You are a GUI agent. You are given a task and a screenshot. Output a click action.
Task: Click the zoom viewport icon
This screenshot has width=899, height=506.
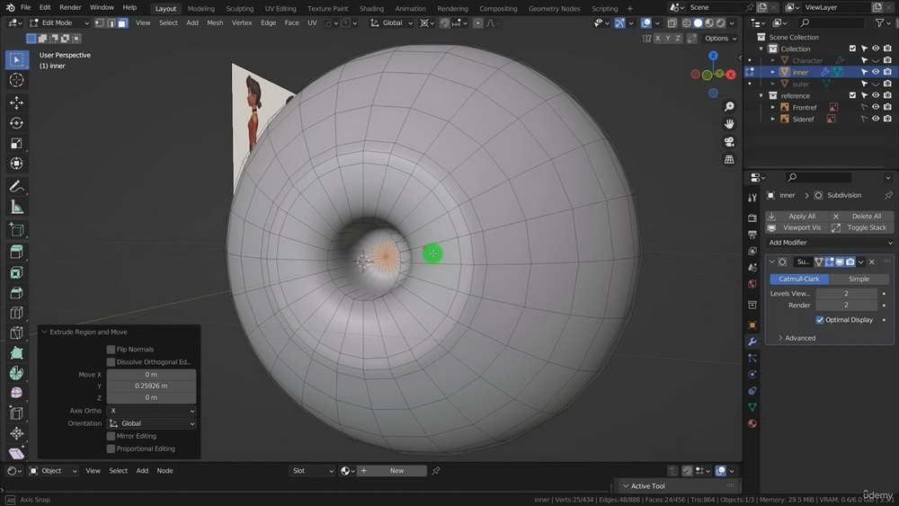click(x=729, y=107)
